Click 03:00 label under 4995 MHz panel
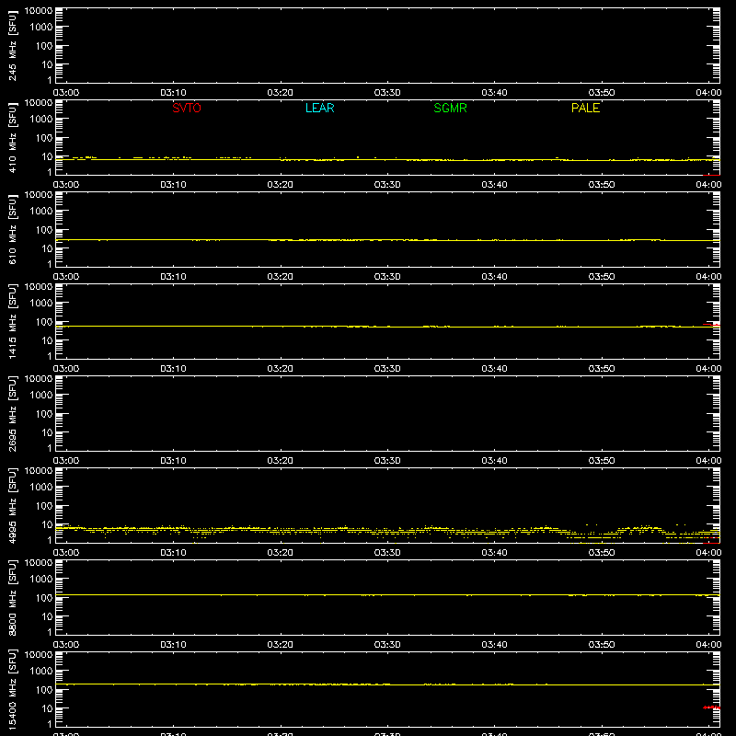 [x=66, y=553]
